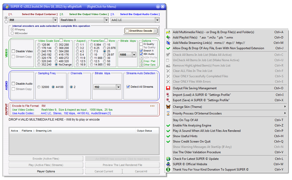Click the Add Playlist File(s) icon
292x180 pixels.
tap(168, 37)
